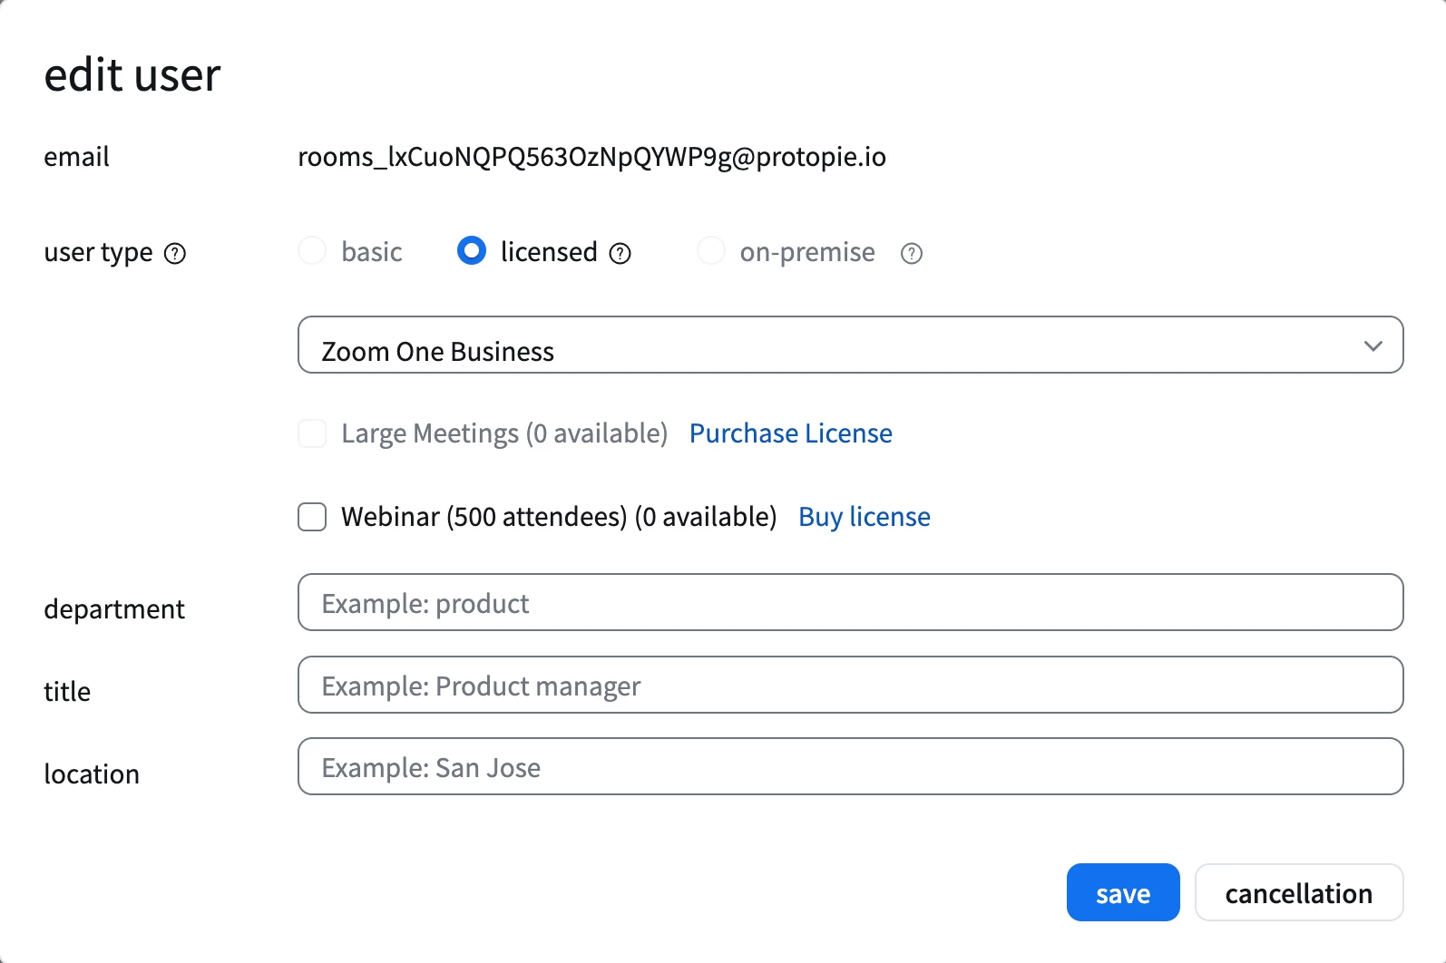
Task: Click the Purchase License link
Action: tap(790, 433)
